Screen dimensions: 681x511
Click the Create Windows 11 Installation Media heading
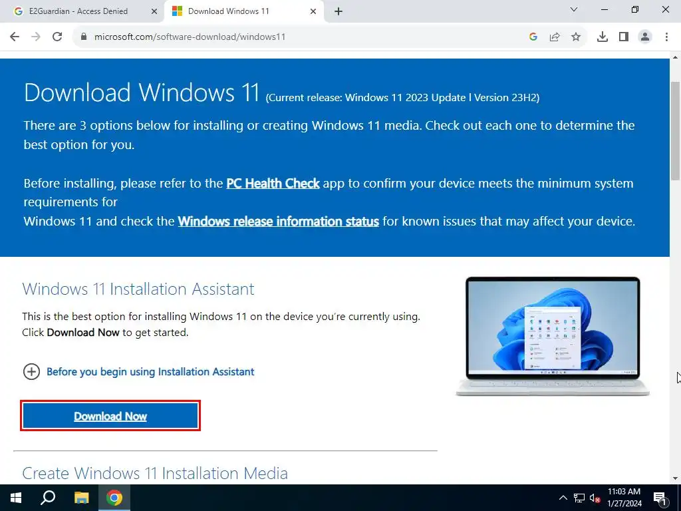point(155,473)
